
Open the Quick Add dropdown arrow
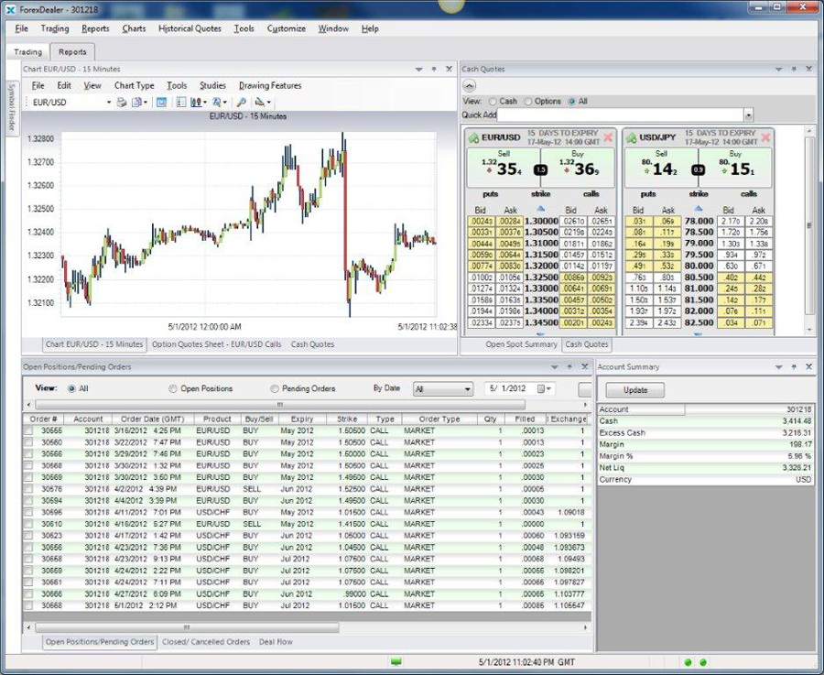point(748,115)
